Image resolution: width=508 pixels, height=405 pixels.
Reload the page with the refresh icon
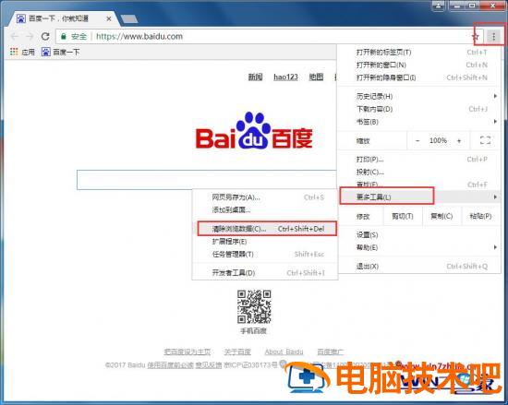coord(45,36)
